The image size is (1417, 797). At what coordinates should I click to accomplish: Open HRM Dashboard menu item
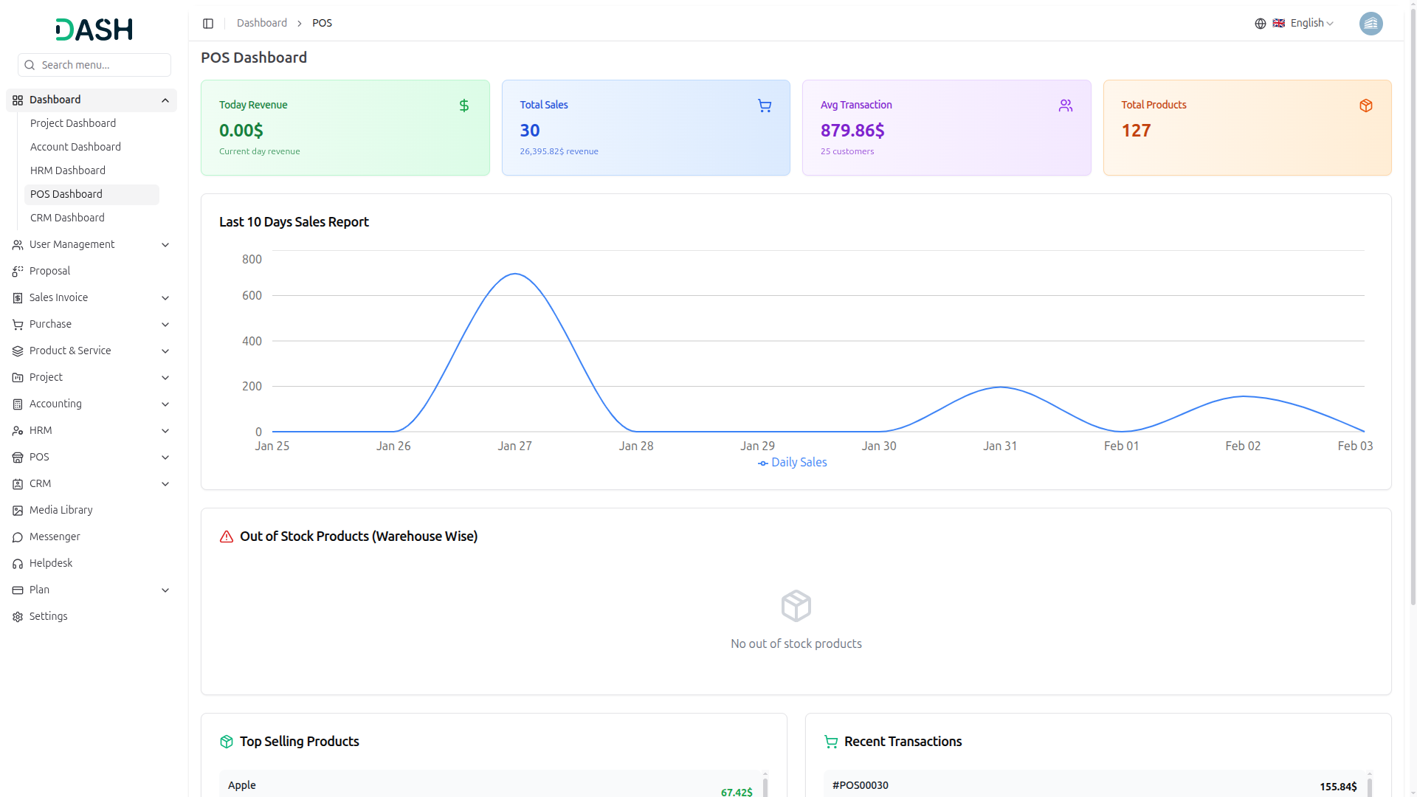point(92,170)
